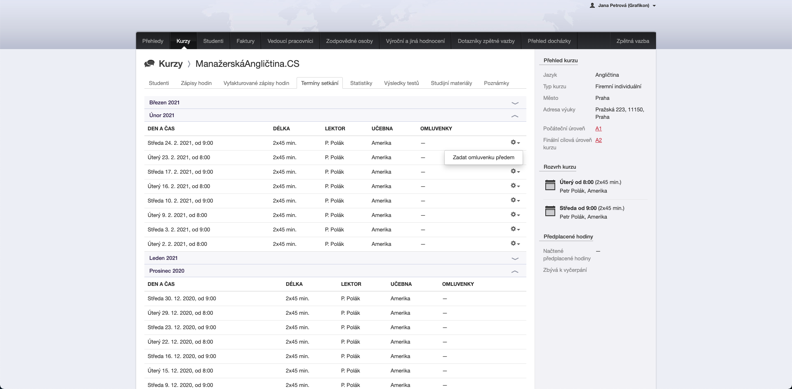
Task: Click ManažerskáAngličtina.CS course title
Action: 247,64
